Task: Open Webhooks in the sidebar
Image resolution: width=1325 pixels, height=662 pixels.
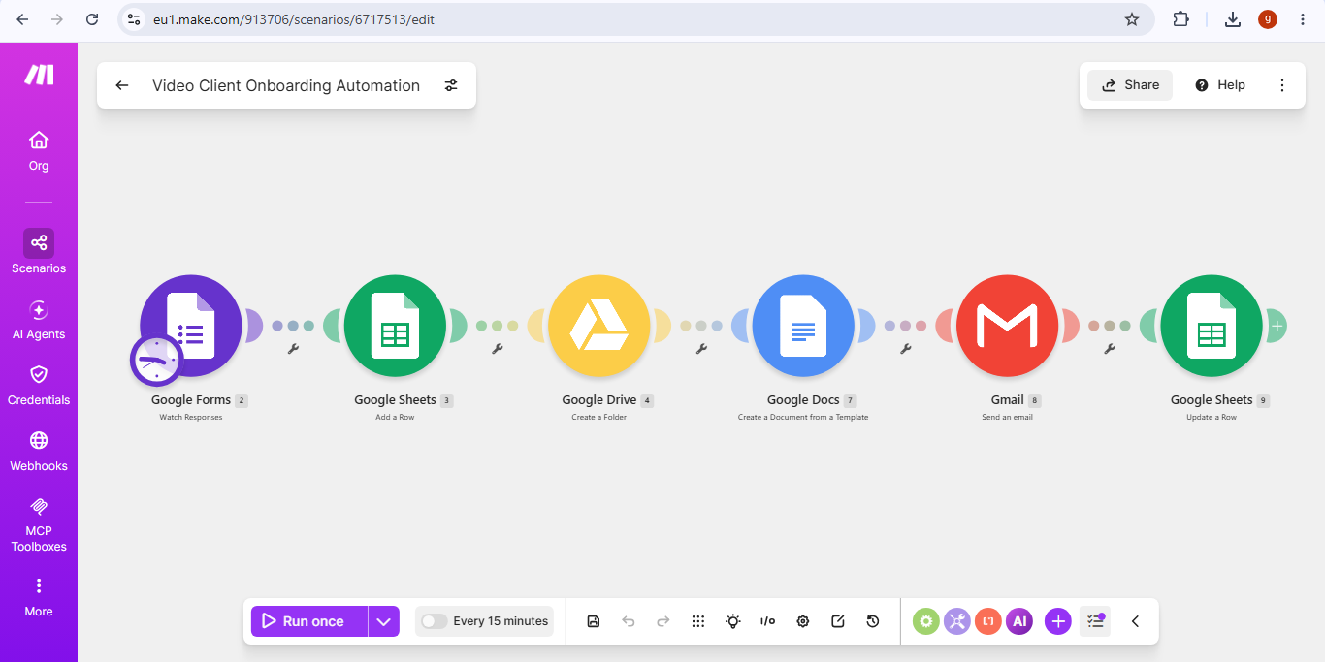Action: click(39, 452)
